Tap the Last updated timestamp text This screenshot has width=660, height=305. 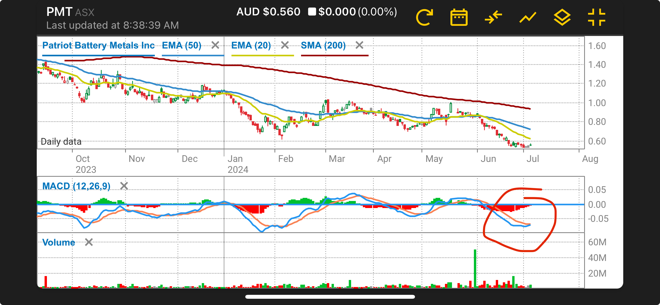(113, 25)
